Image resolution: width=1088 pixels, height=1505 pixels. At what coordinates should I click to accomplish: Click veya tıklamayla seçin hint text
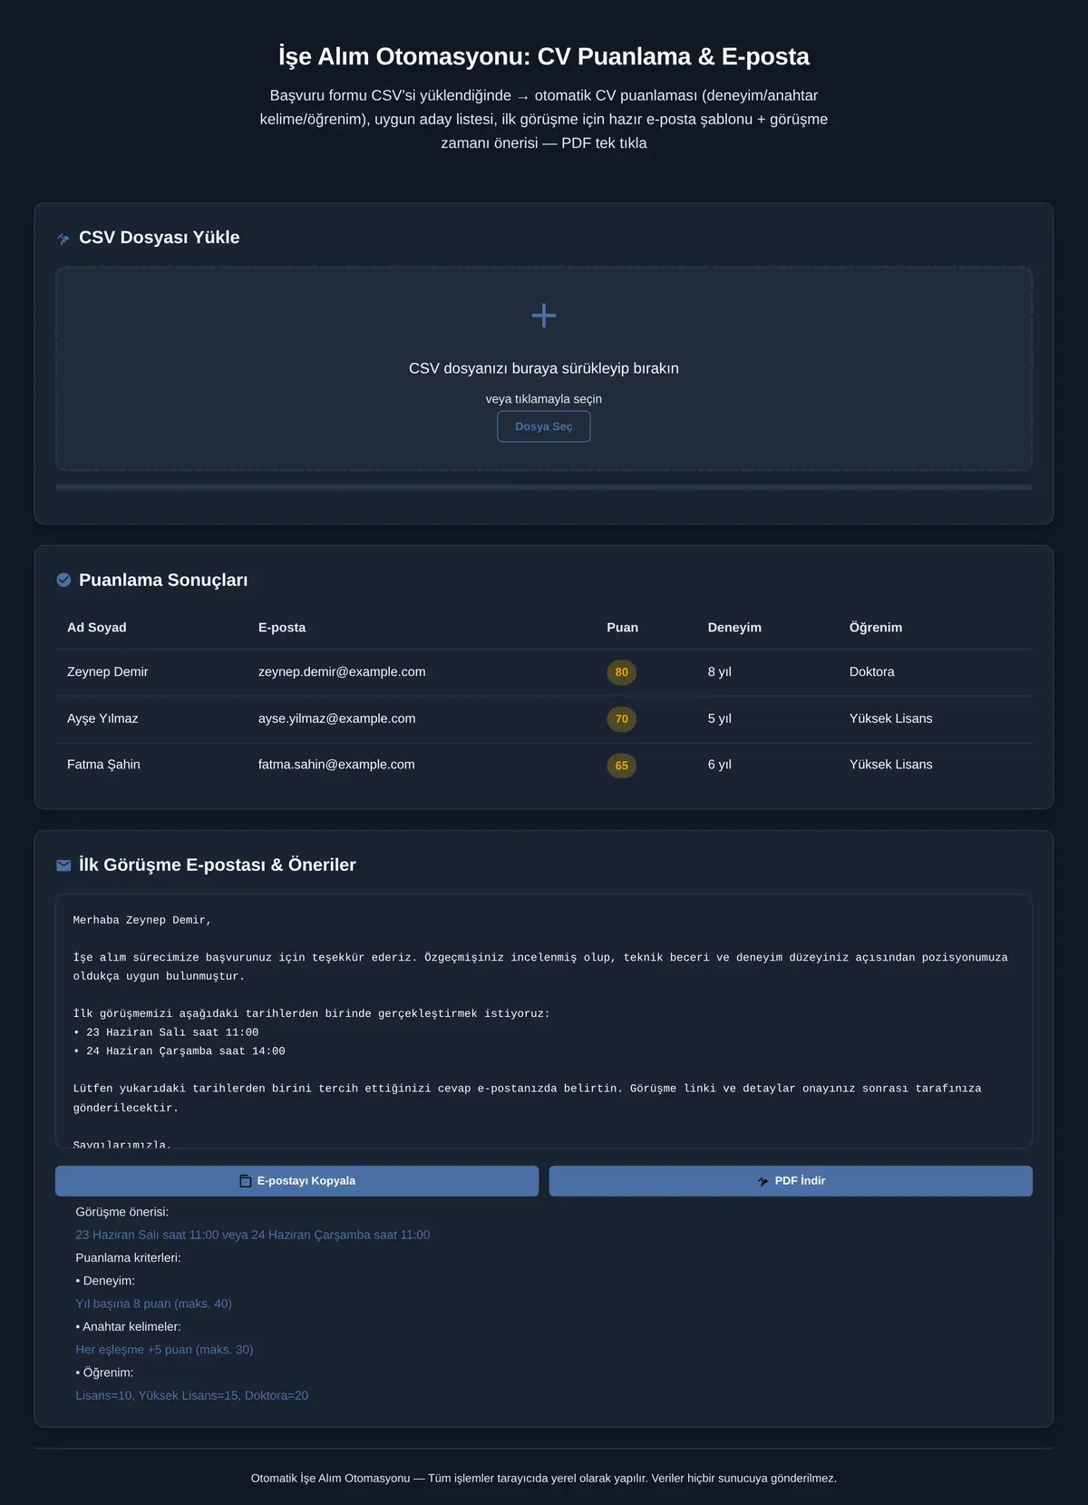point(544,399)
